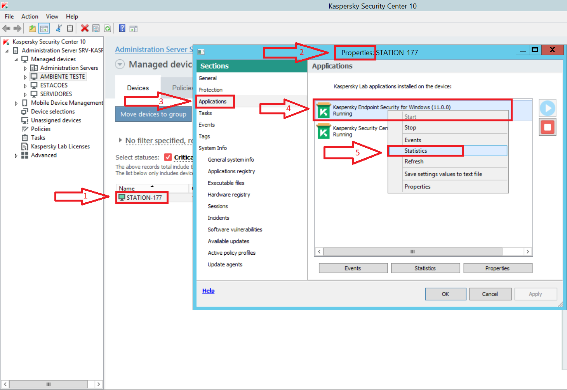Viewport: 567px width, 390px height.
Task: Click the Advanced node grid icon
Action: pyautogui.click(x=25, y=155)
